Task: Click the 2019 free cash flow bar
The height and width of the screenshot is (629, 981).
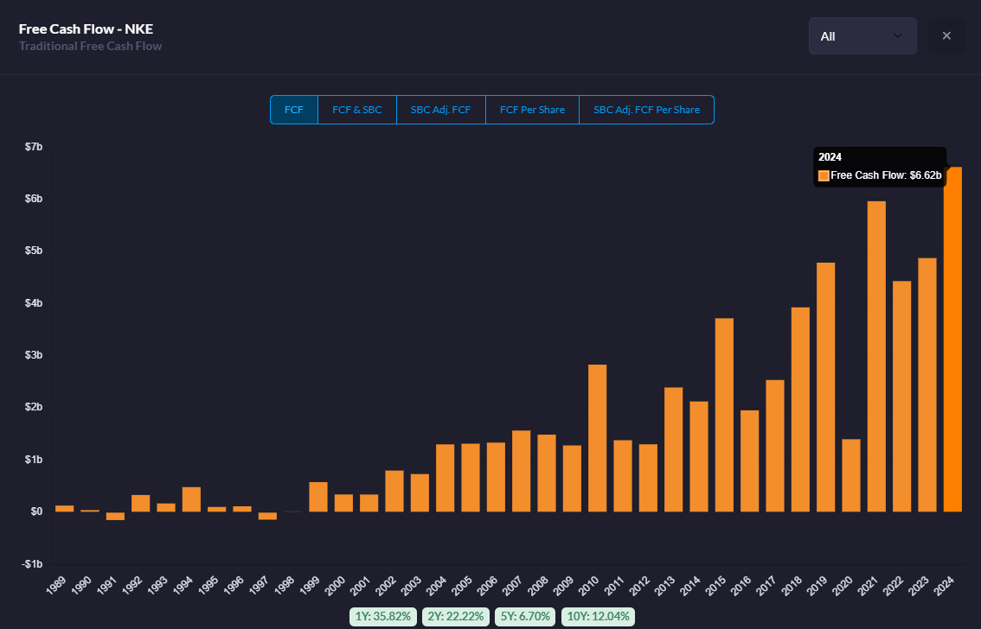Action: (826, 387)
